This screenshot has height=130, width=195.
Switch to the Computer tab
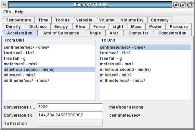point(138,33)
